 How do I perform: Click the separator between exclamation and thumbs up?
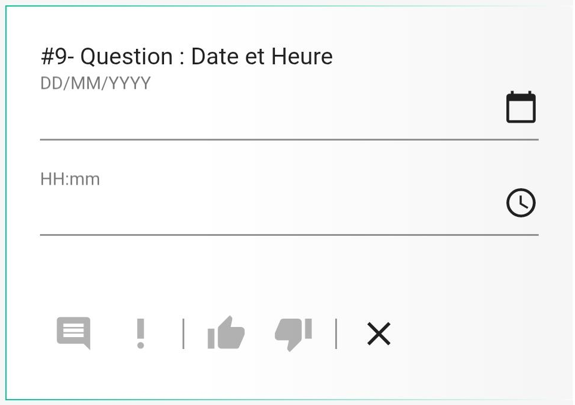point(183,334)
